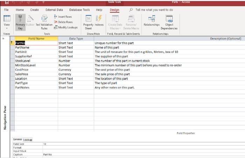Open the Indexes window

click(99, 20)
